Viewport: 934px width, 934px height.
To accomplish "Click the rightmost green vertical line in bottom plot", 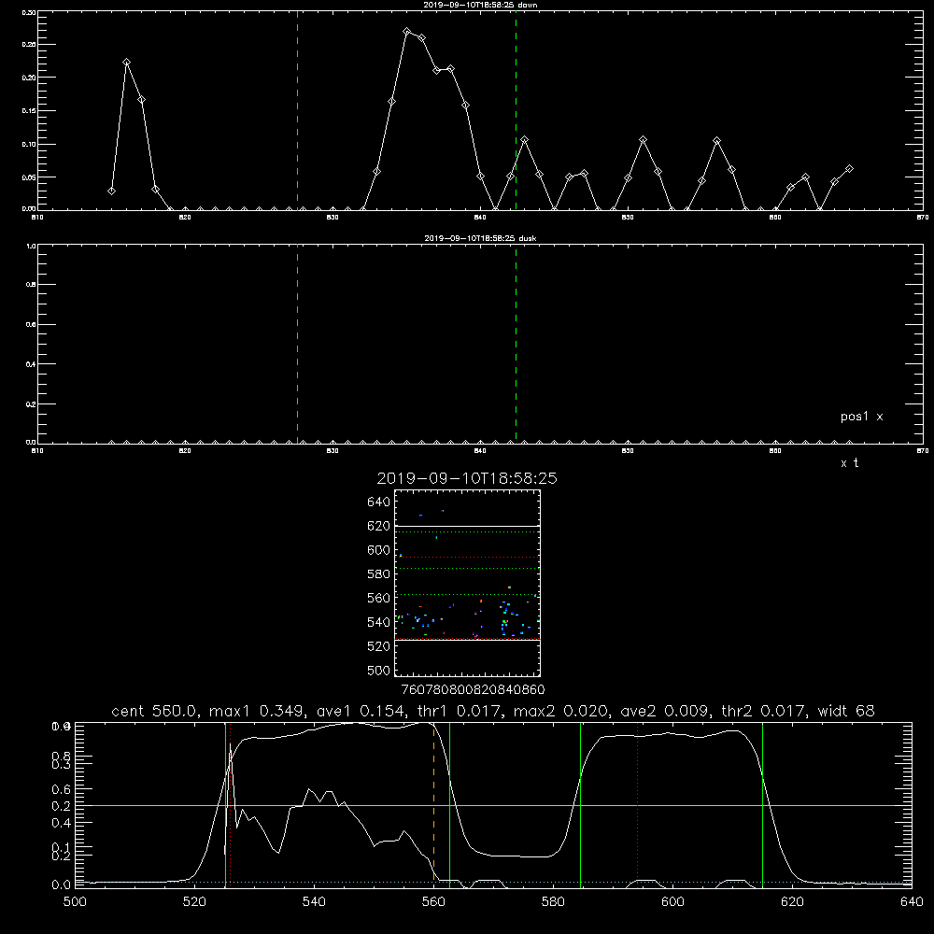I will click(762, 805).
